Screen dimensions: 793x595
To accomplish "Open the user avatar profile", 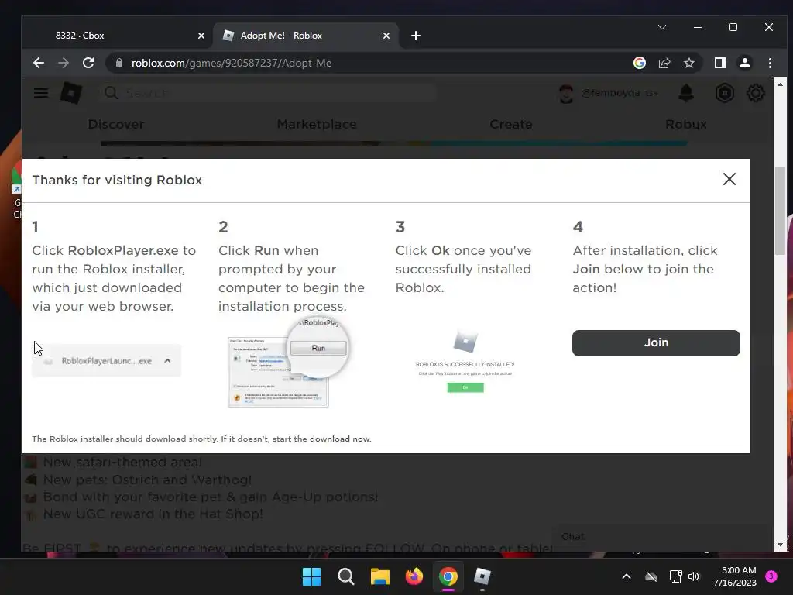I will tap(566, 93).
